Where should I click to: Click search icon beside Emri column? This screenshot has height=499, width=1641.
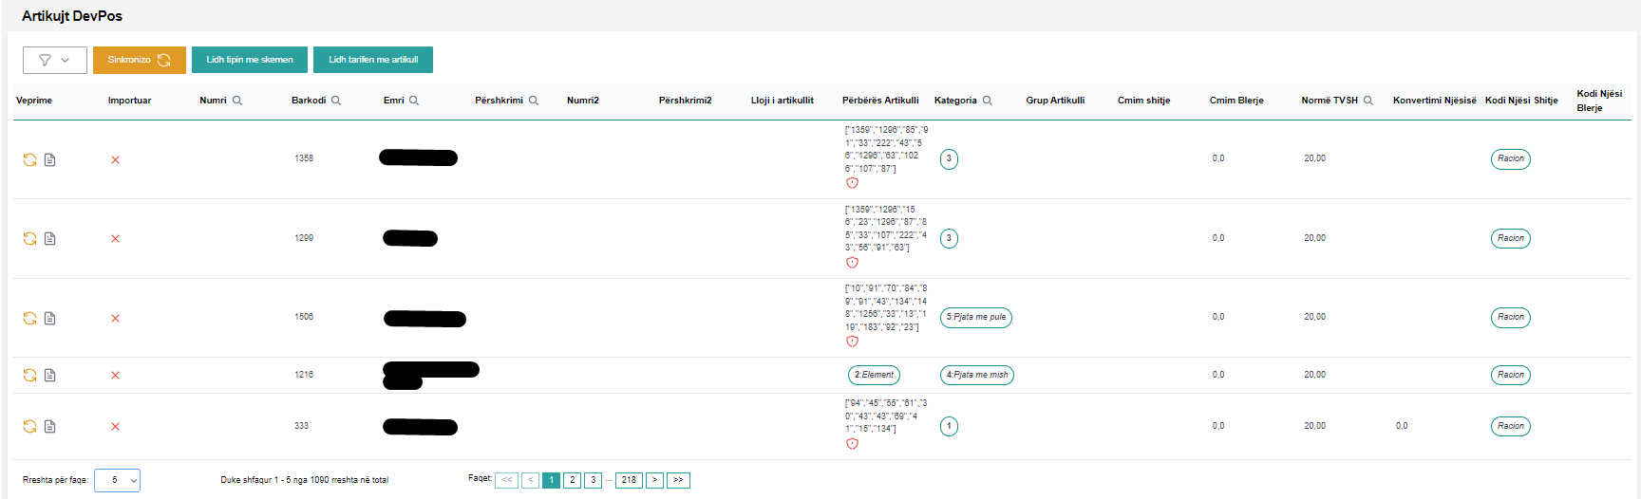pos(414,101)
